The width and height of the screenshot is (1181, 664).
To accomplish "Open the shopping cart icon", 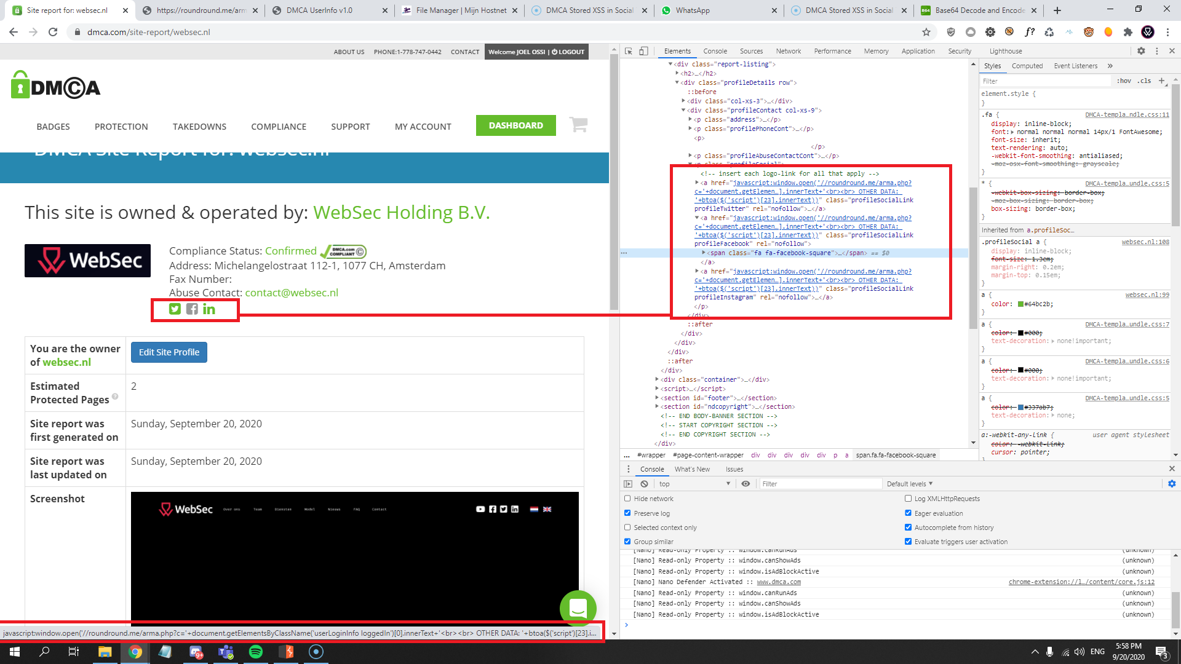I will point(578,125).
